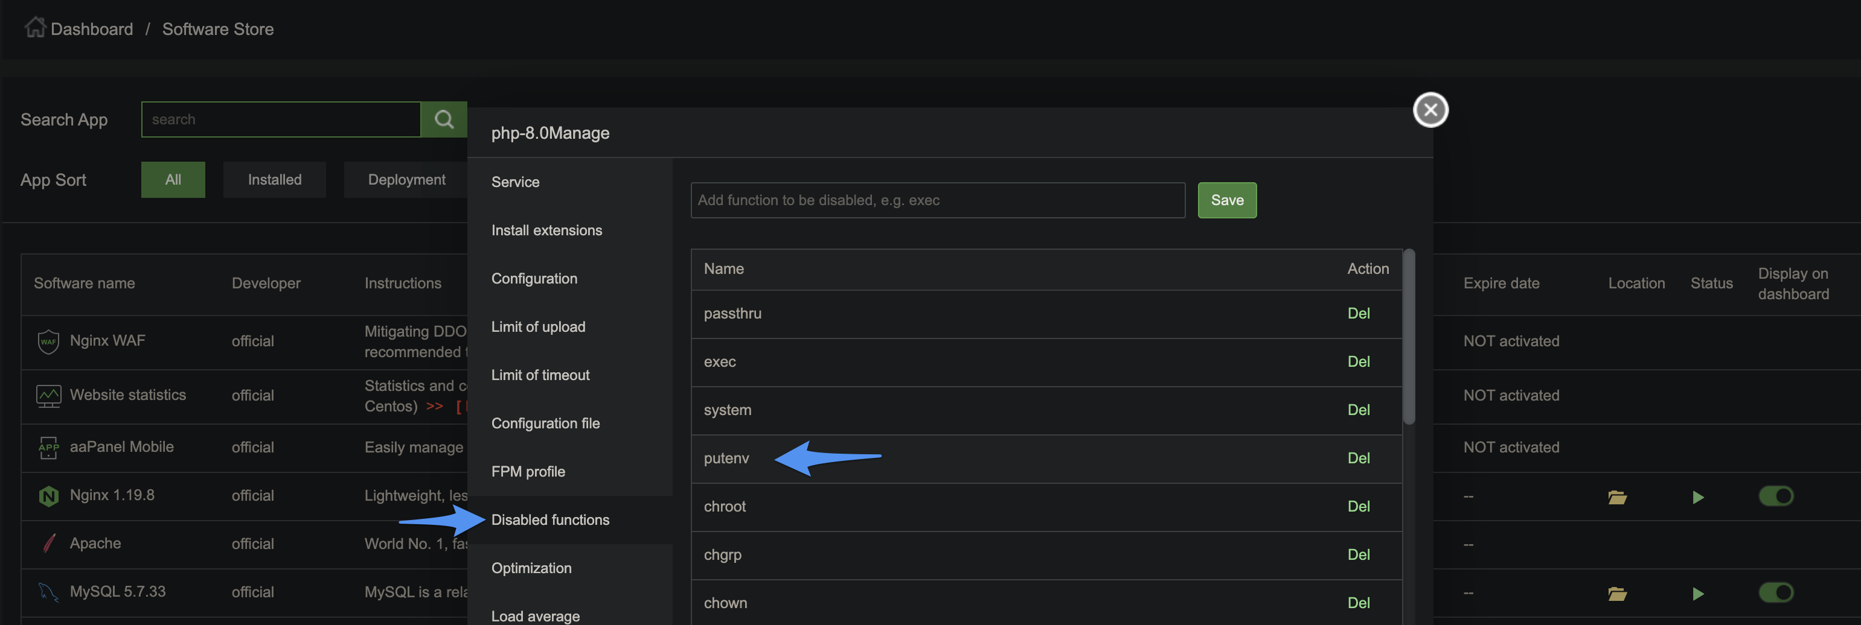This screenshot has width=1861, height=625.
Task: Click the disabled functions list scrollbar
Action: [1409, 338]
